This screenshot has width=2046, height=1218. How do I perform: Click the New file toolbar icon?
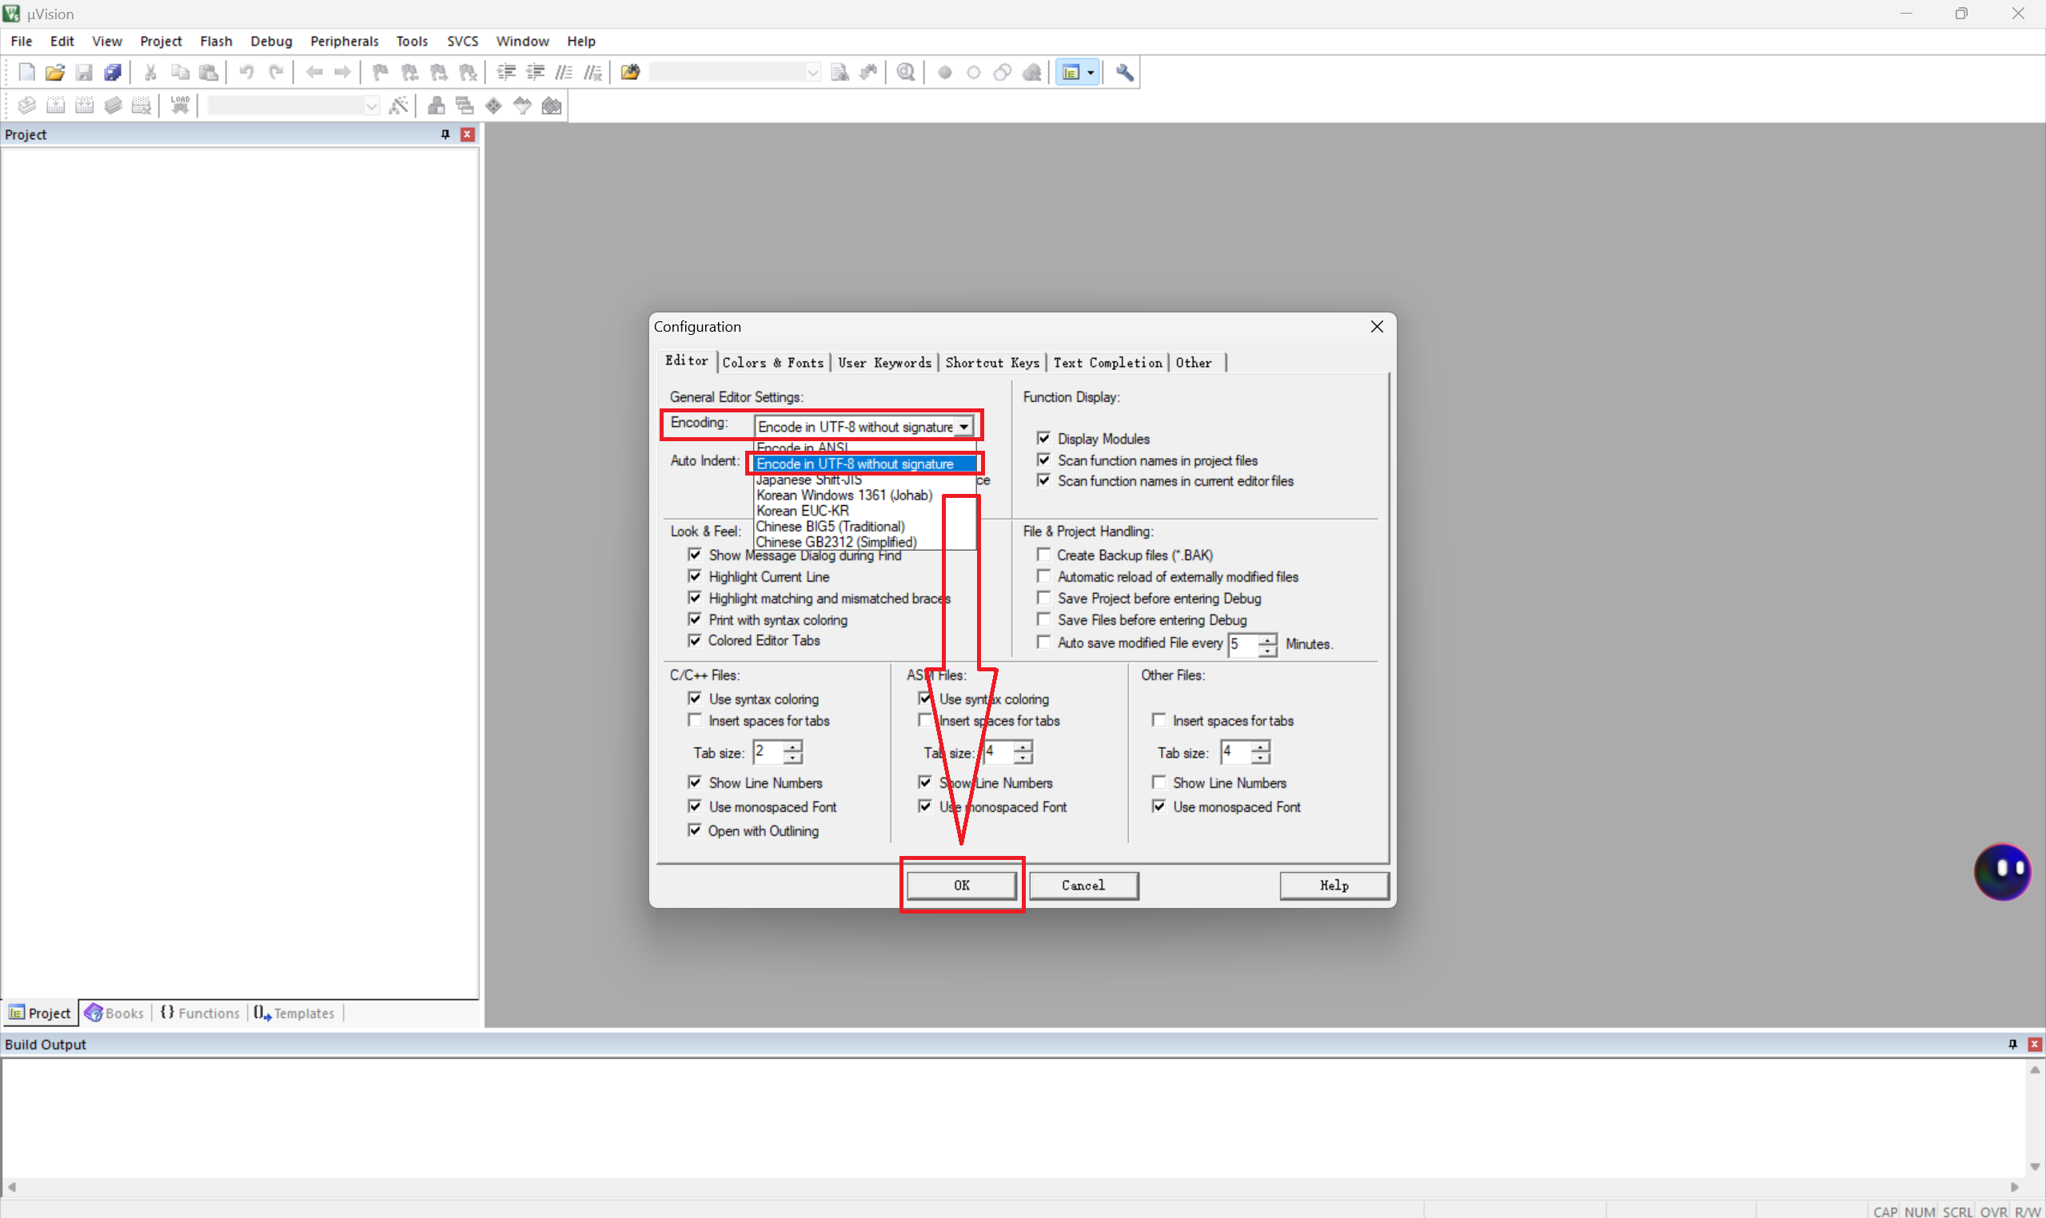(26, 72)
